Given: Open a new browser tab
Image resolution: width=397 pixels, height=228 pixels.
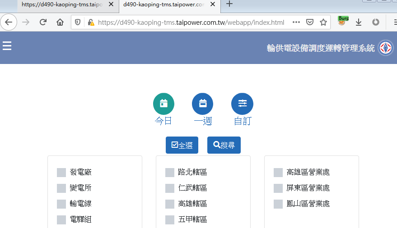Looking at the screenshot, I should coord(229,4).
